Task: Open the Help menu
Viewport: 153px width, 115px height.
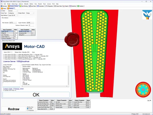Action: tap(57, 4)
